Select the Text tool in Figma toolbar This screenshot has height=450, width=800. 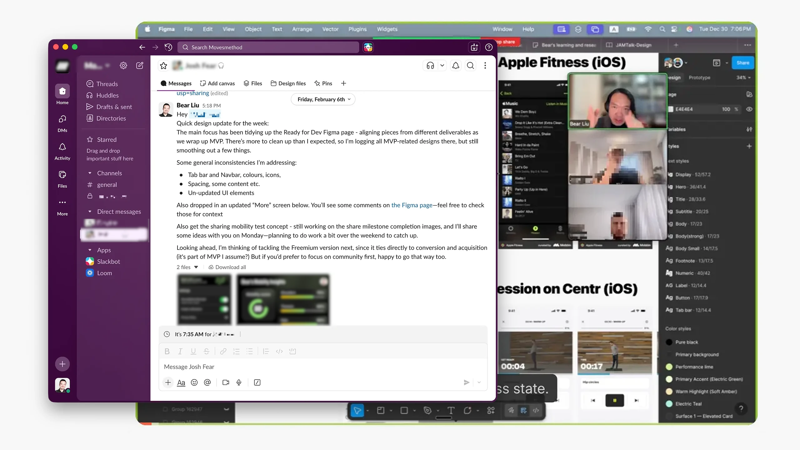point(451,410)
